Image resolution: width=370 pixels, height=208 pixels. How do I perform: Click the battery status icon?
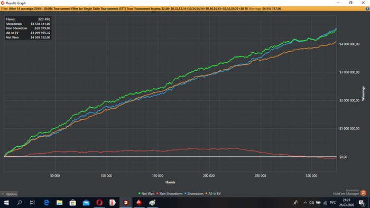[318, 203]
